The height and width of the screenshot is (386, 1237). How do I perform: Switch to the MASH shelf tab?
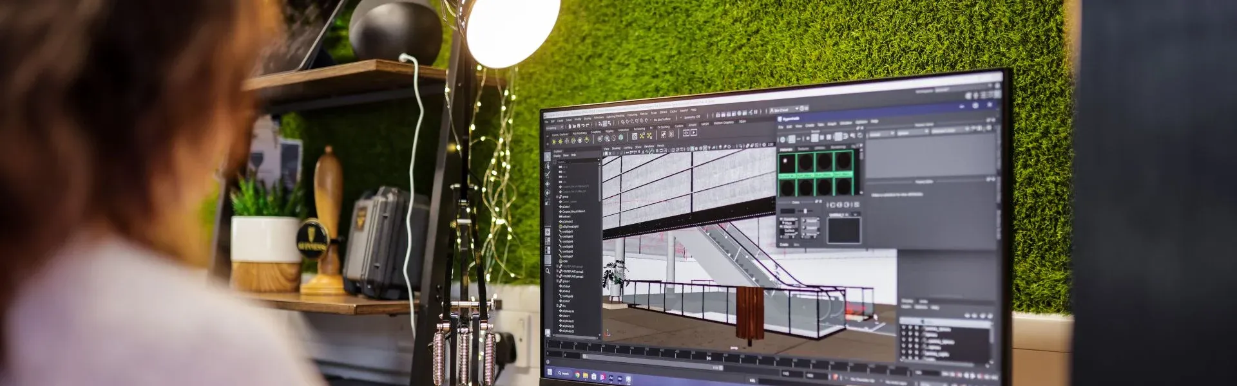pyautogui.click(x=705, y=124)
